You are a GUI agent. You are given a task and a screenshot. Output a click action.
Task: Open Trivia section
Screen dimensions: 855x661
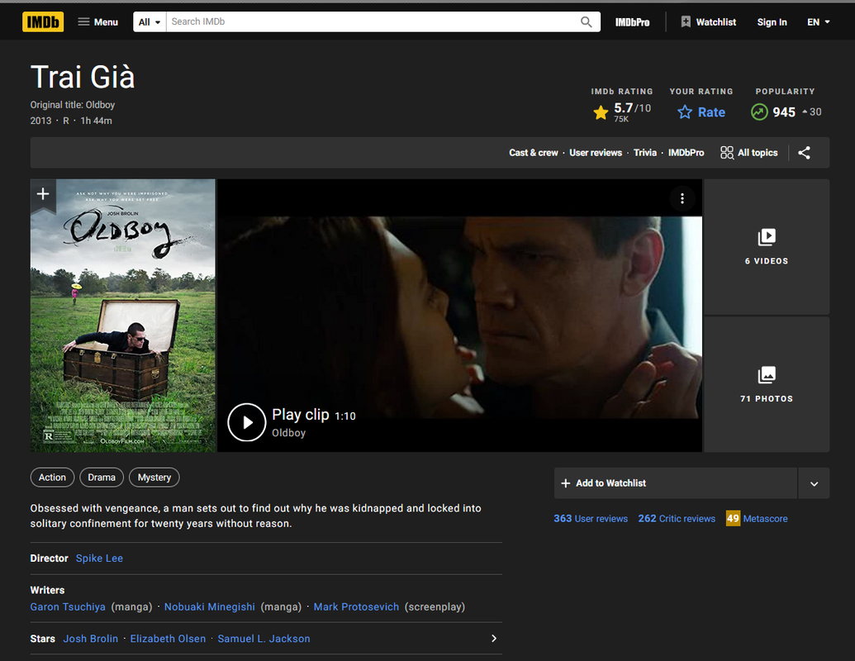point(645,153)
